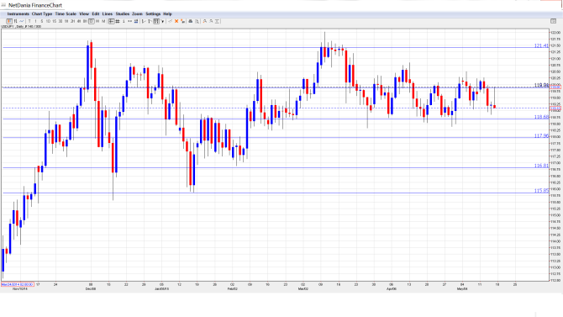
Task: Switch to 8-hour time scale
Action: pos(85,21)
